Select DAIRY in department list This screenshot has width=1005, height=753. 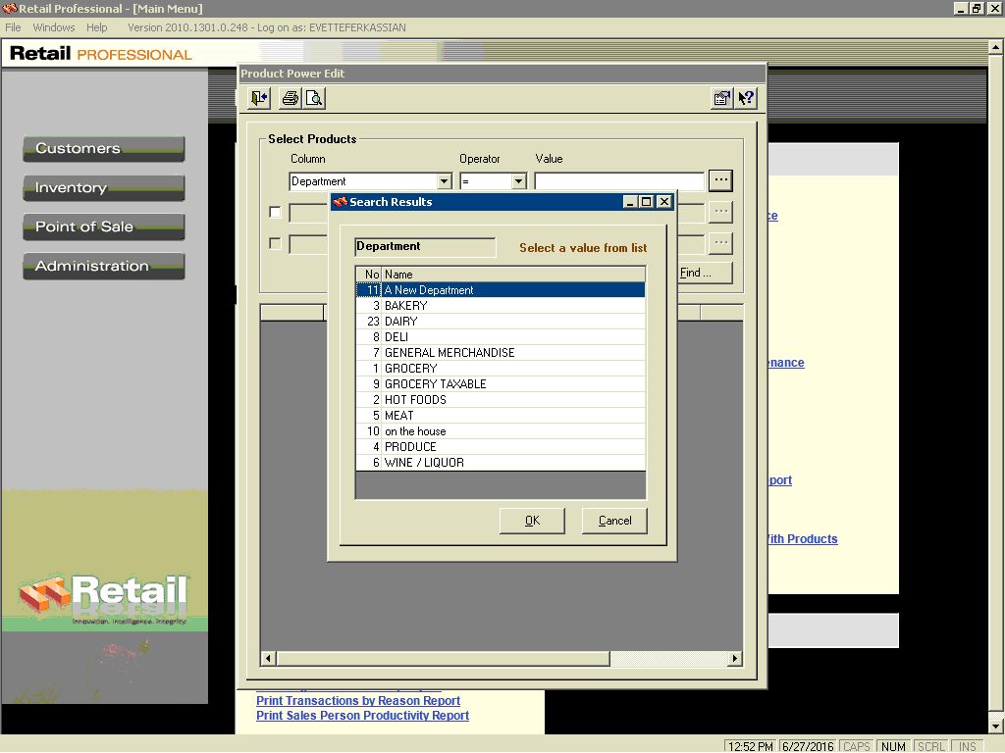pyautogui.click(x=501, y=322)
